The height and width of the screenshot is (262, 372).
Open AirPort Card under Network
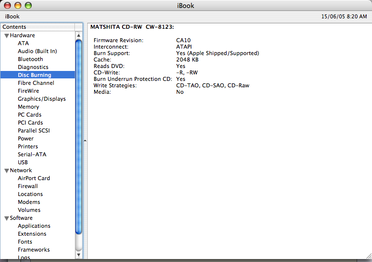point(34,178)
